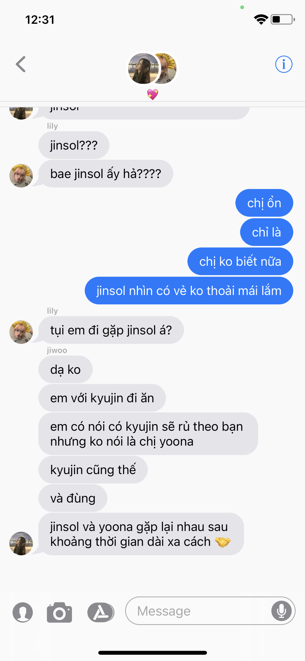Open the conversation info icon

click(284, 64)
